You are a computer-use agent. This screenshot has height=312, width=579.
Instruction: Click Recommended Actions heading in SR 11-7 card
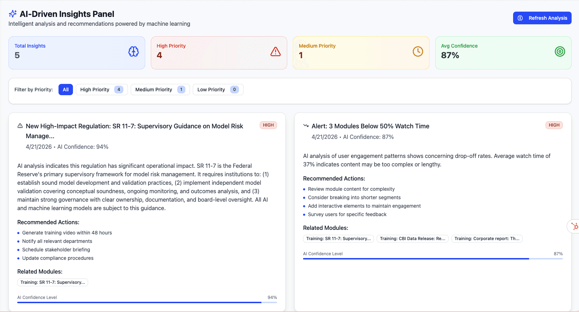click(48, 222)
